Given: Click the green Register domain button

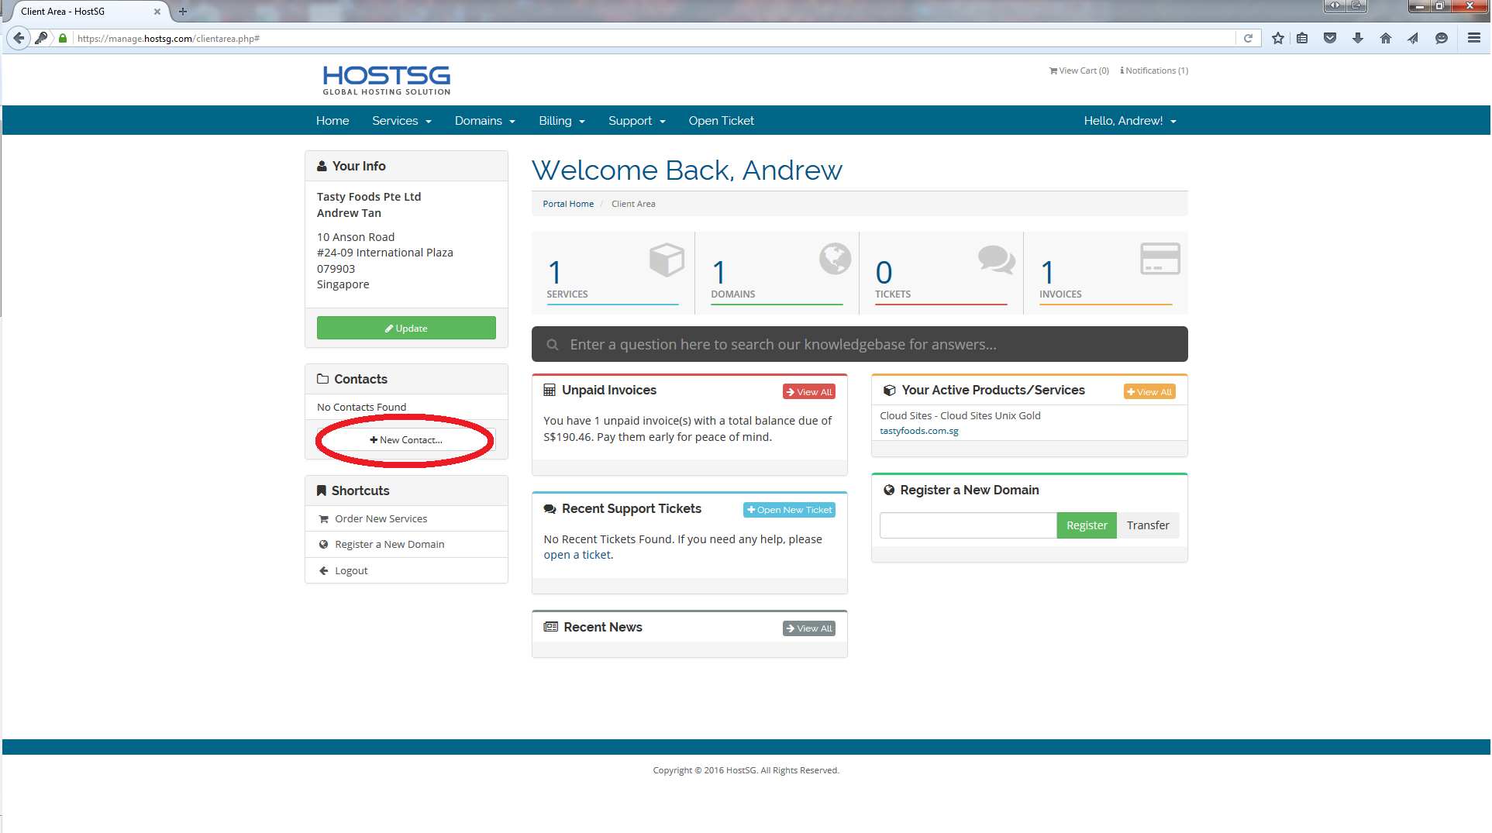Looking at the screenshot, I should coord(1087,525).
